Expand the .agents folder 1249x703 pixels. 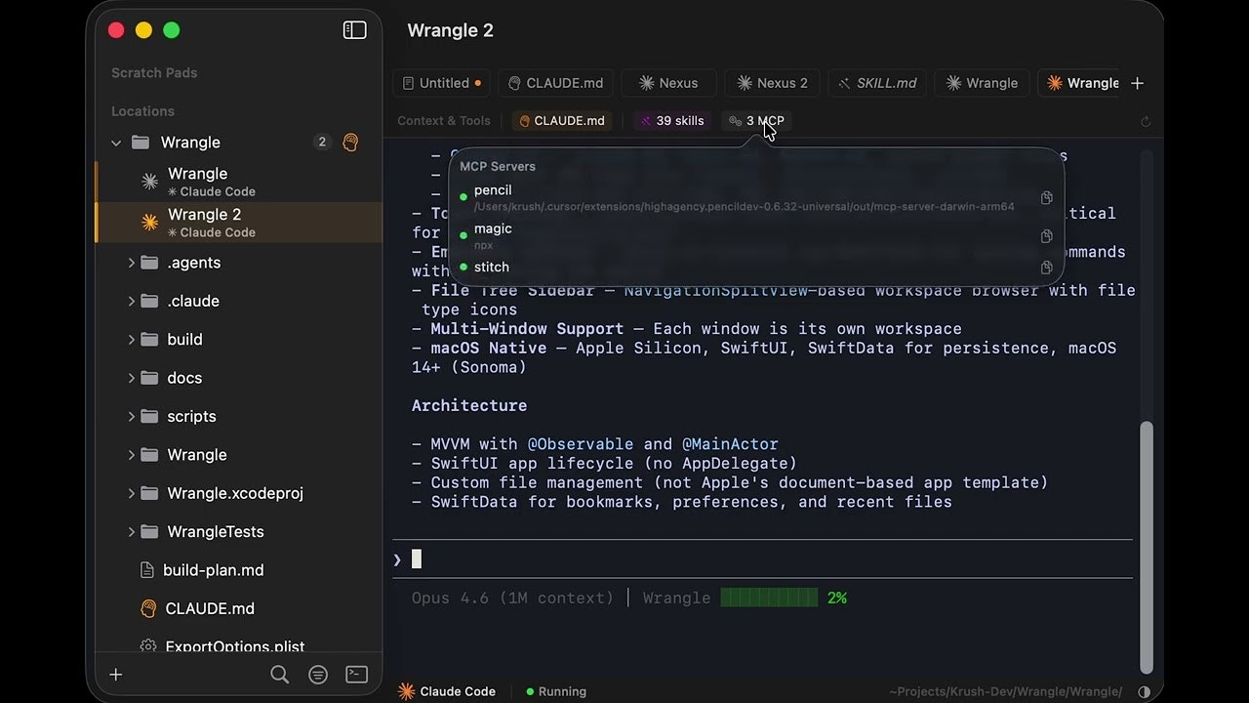(x=131, y=263)
